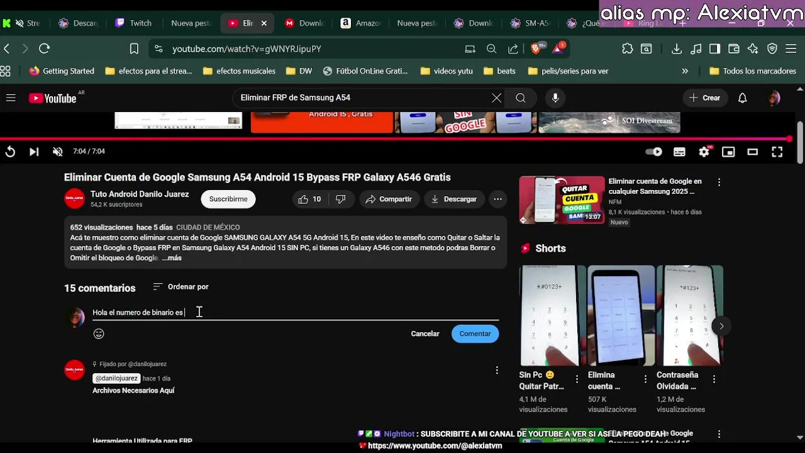Click Crear create button
Screen dimensions: 805x453
(x=704, y=98)
